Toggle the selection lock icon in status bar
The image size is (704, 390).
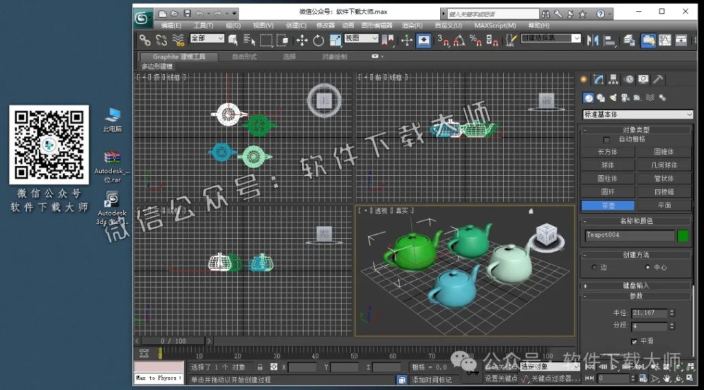click(x=260, y=367)
